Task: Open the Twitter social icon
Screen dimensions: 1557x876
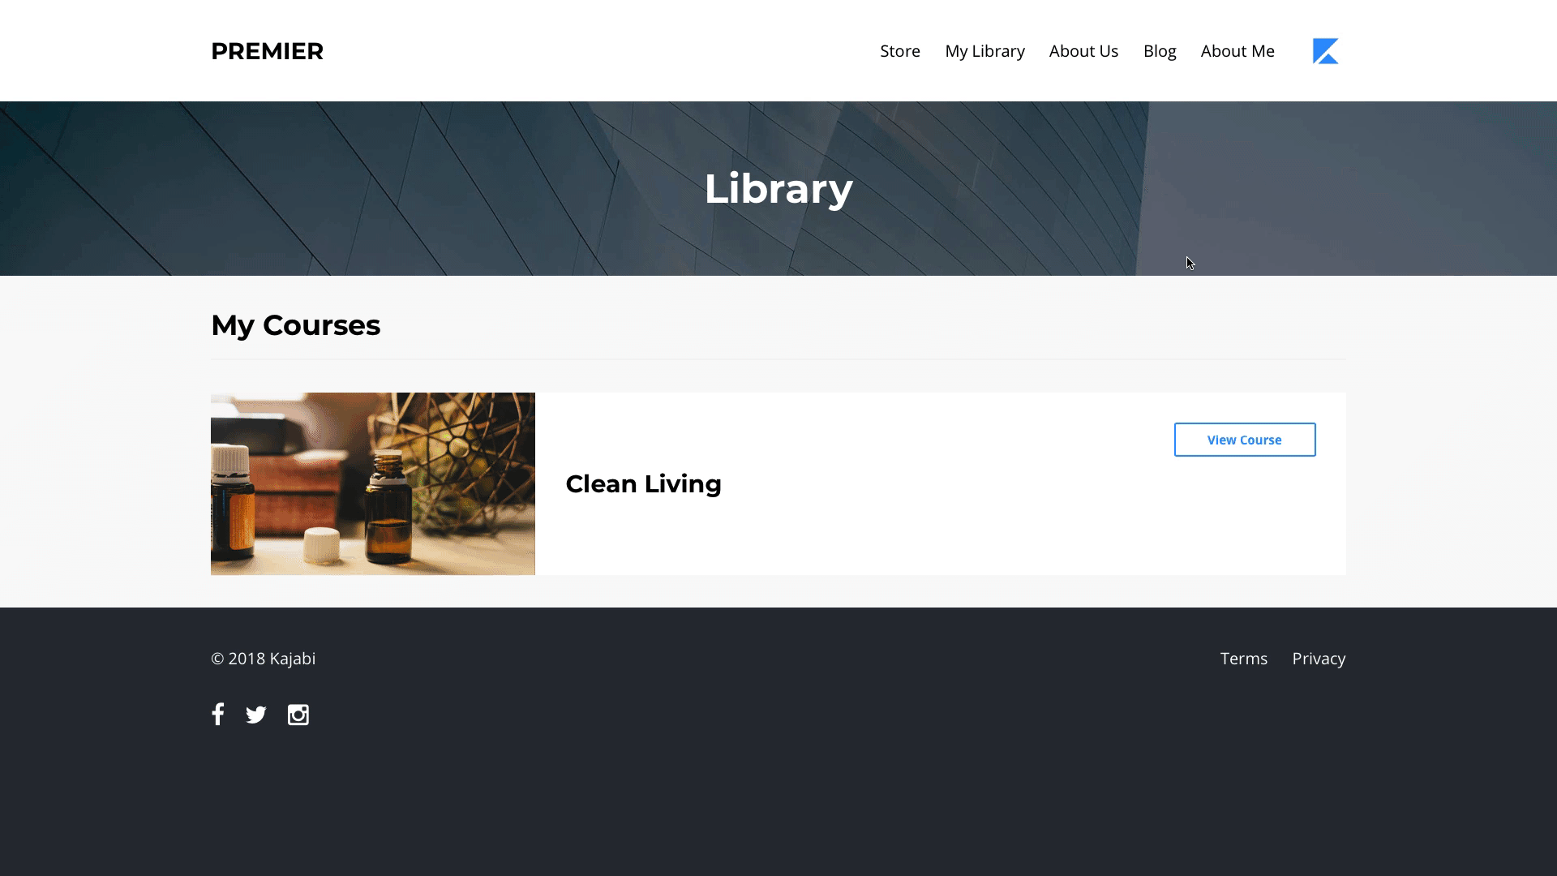Action: click(256, 715)
